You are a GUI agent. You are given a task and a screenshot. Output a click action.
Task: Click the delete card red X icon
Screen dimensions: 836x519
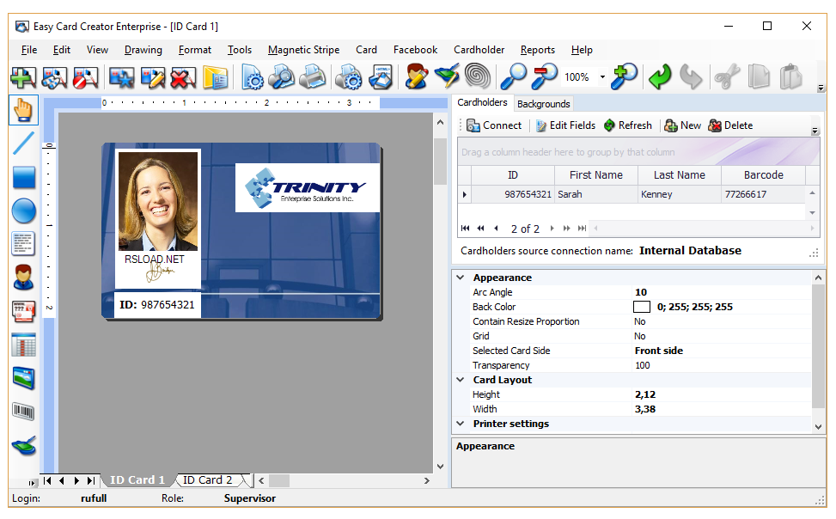point(182,77)
